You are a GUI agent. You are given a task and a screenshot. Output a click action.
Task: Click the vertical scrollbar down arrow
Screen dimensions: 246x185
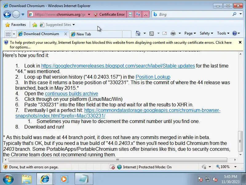pos(240,155)
